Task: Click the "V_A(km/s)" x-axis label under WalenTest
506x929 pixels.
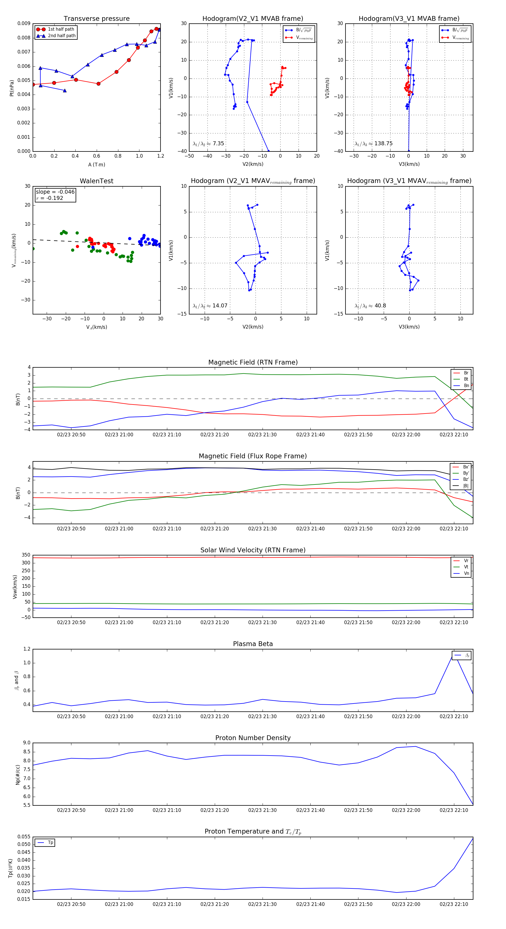Action: (x=96, y=327)
